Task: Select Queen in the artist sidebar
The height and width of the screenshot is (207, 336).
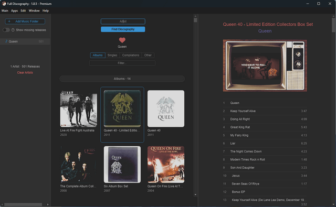Action: pyautogui.click(x=25, y=41)
